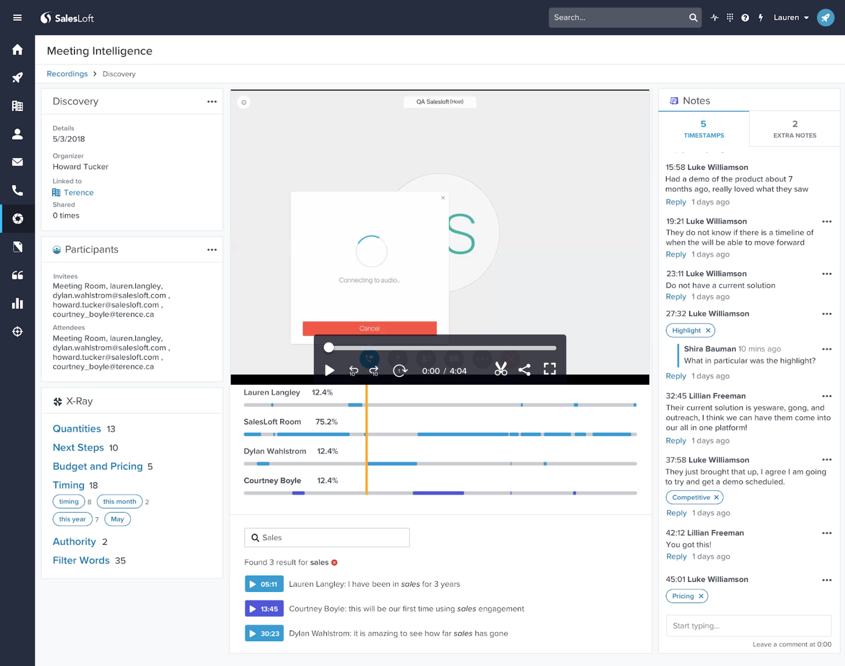Rewind 10 seconds in the recording
Image resolution: width=845 pixels, height=666 pixels.
pyautogui.click(x=353, y=370)
